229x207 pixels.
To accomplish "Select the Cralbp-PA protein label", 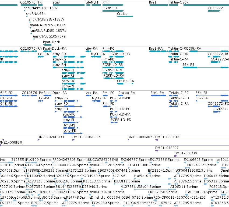I will point(127,93).
